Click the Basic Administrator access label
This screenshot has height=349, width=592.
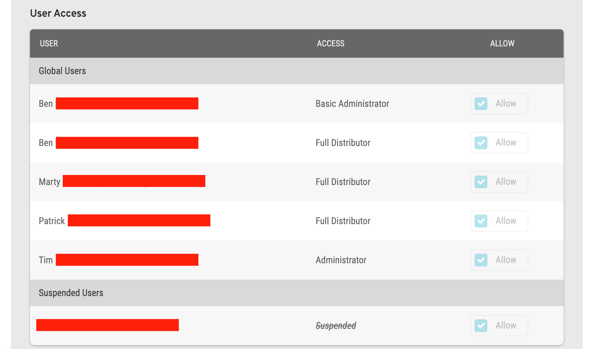click(352, 104)
